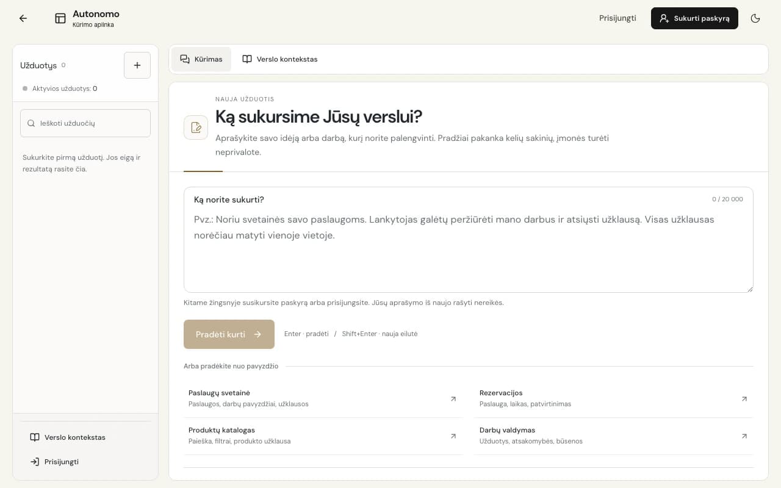Click the Užduotys sidebar heading
This screenshot has width=781, height=488.
click(38, 65)
